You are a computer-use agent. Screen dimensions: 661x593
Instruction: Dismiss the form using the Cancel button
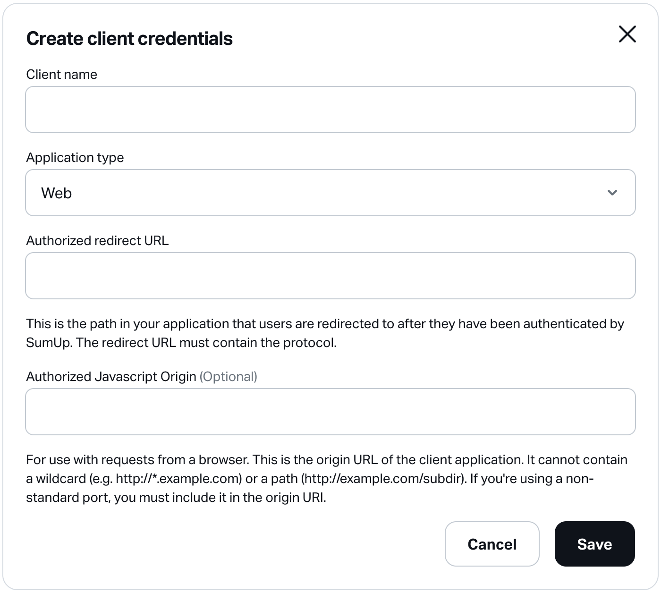point(492,544)
